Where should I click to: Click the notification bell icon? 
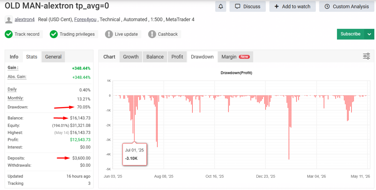[x=221, y=6]
